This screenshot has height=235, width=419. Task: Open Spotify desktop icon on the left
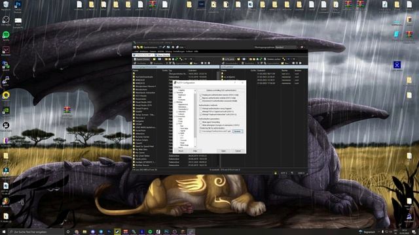pos(6,36)
